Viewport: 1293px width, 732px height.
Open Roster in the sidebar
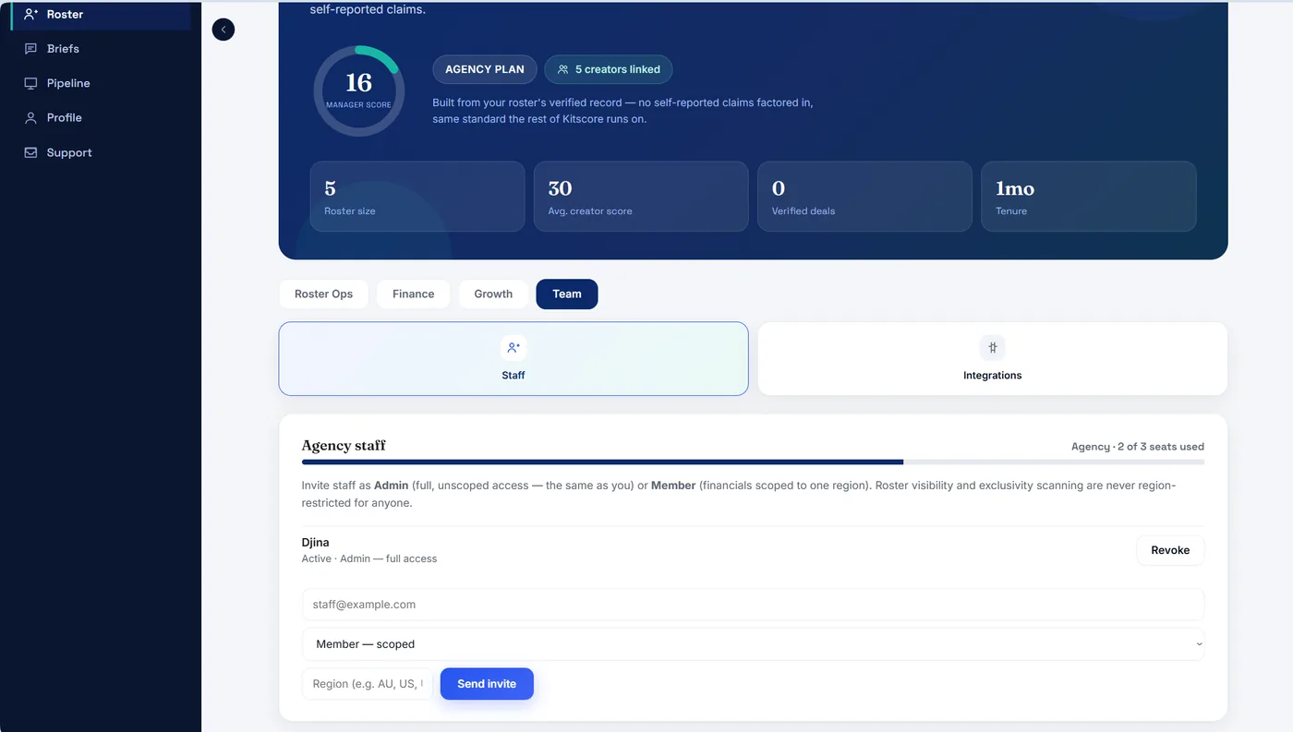pos(101,14)
